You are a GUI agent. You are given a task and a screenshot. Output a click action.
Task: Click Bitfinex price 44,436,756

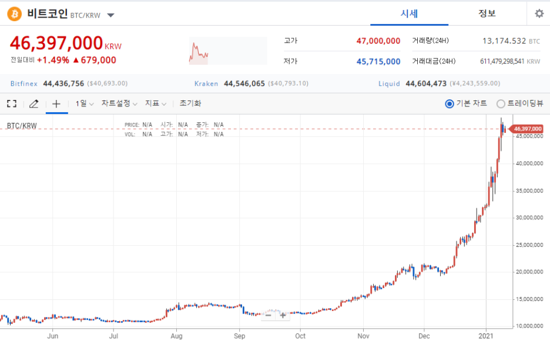[63, 84]
